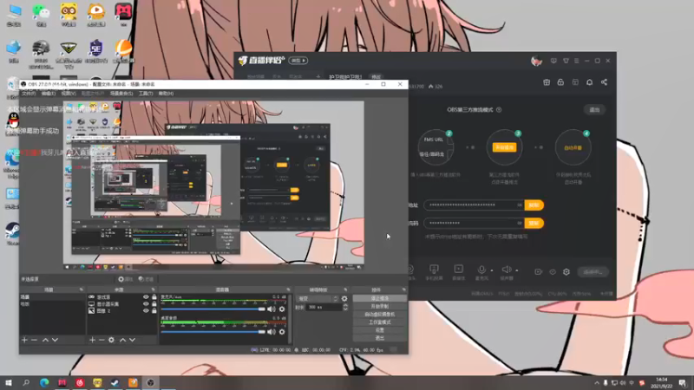Select the 显示器采集 source row
Screen dimensions: 694x390
pos(122,304)
